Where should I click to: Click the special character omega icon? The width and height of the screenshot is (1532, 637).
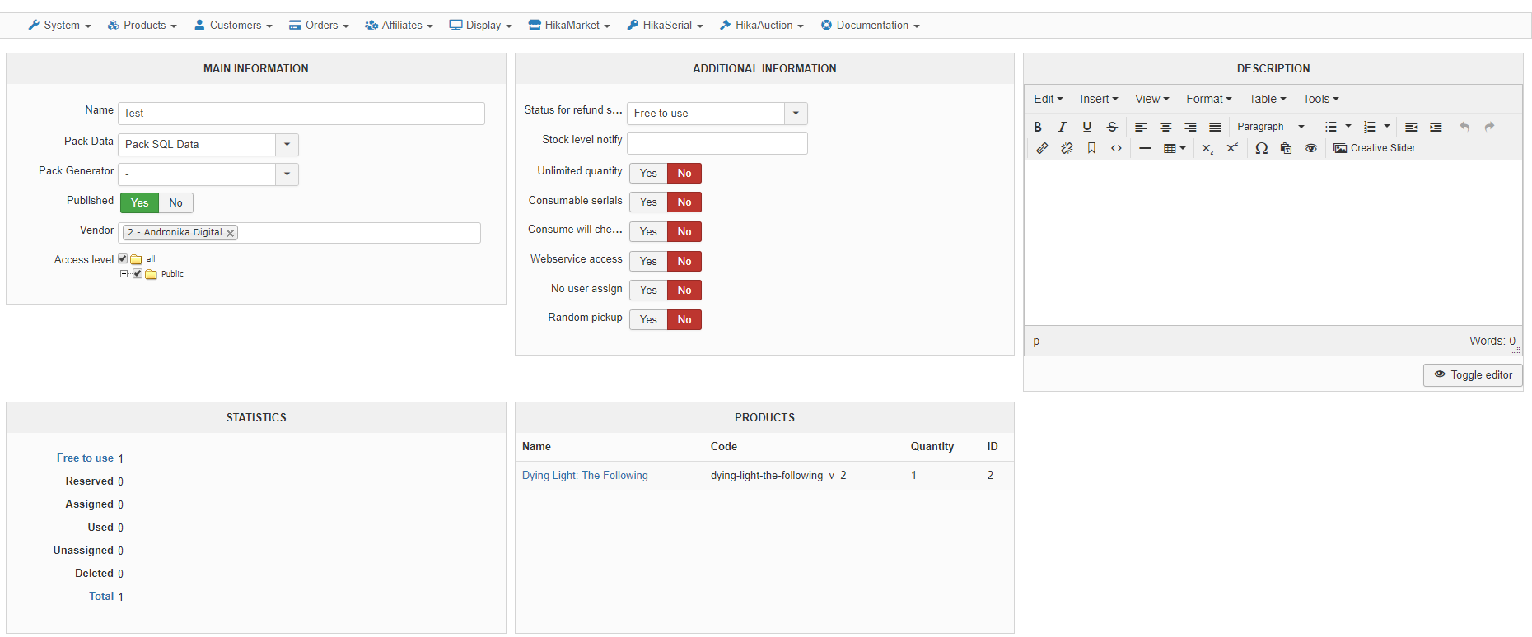(x=1261, y=148)
